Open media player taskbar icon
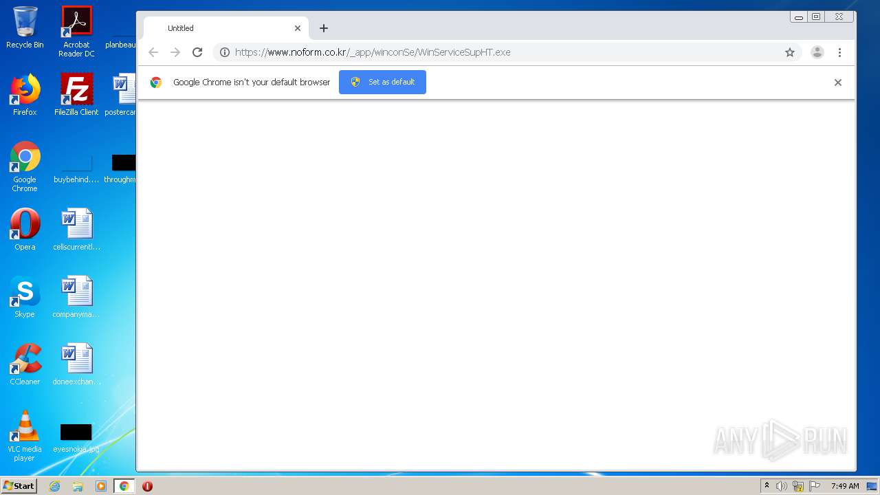880x495 pixels. click(x=101, y=486)
